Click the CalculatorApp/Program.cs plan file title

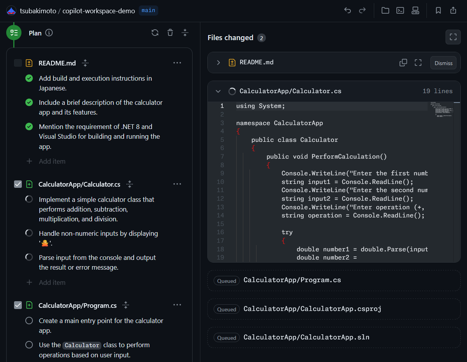click(x=78, y=305)
